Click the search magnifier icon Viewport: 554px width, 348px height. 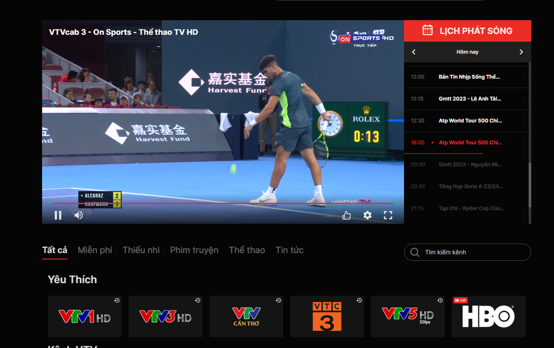[415, 252]
